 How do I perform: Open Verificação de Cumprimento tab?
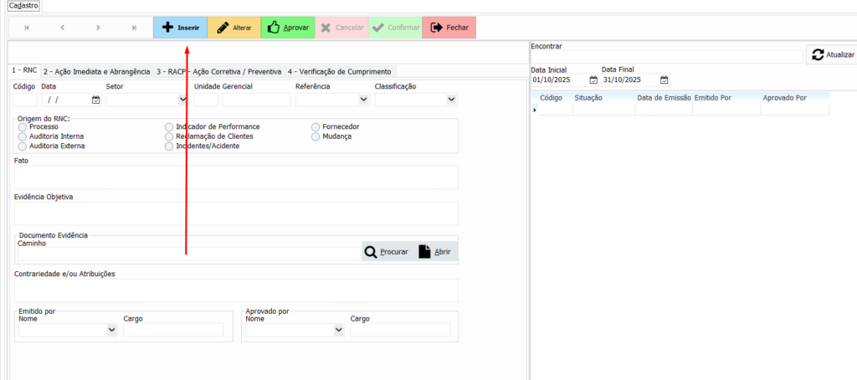[340, 72]
